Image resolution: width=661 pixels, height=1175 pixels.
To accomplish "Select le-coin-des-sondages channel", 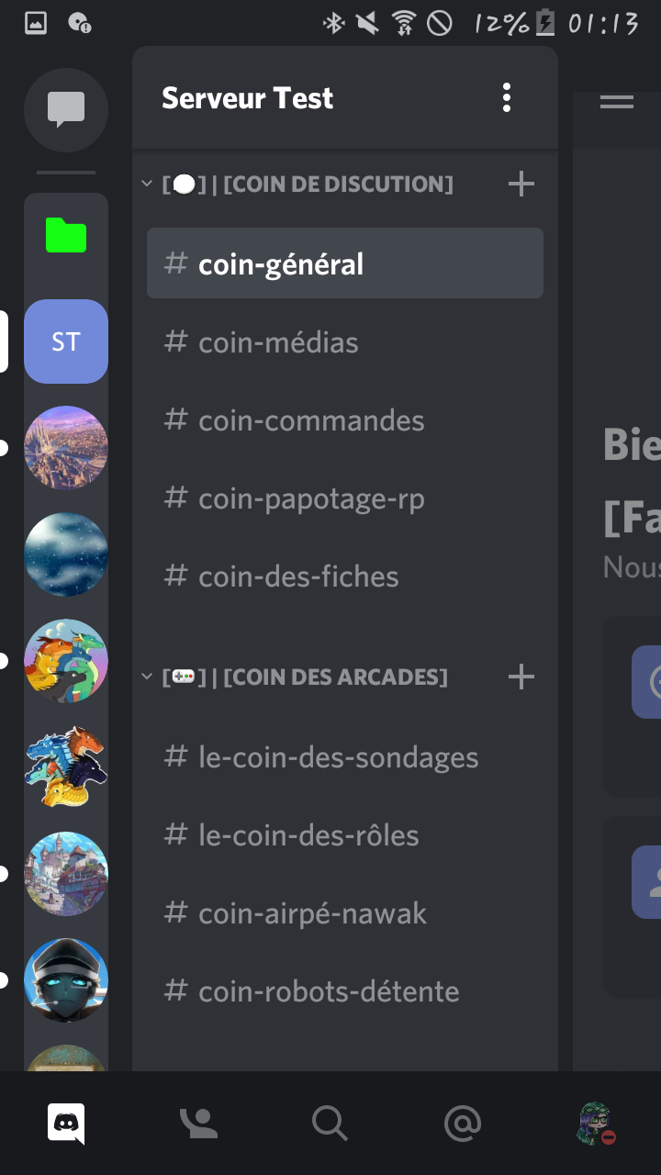I will 345,757.
